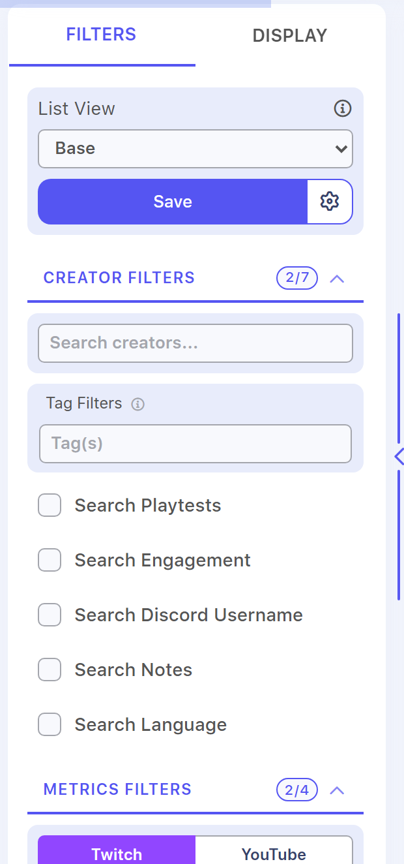Collapse the Creator Filters section chevron
The image size is (404, 864).
[337, 279]
